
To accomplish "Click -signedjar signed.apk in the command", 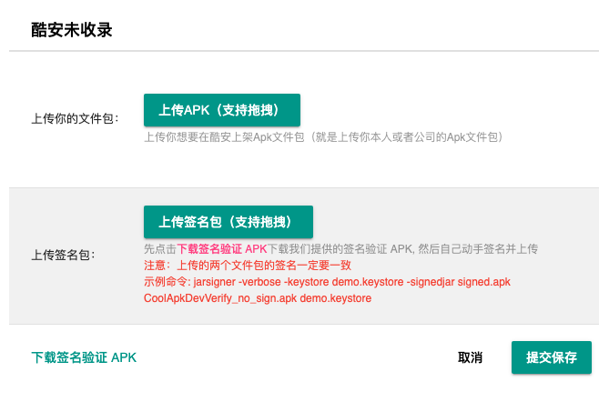I will (458, 282).
